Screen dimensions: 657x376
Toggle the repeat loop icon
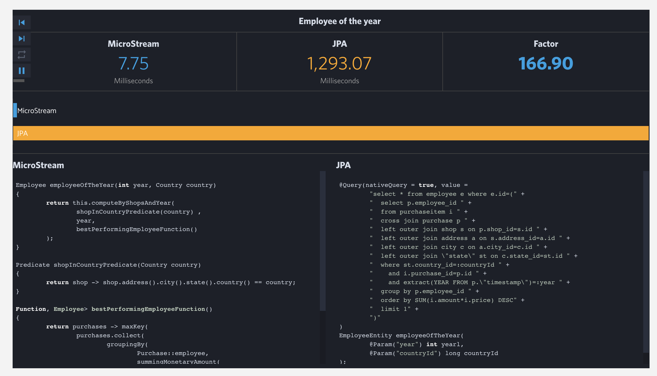[22, 55]
